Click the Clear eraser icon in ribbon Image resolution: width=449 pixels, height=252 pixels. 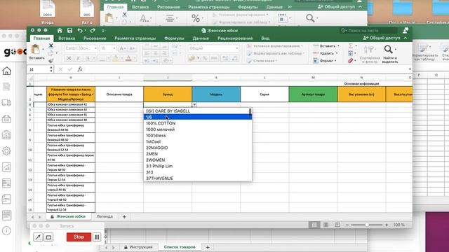coord(351,61)
